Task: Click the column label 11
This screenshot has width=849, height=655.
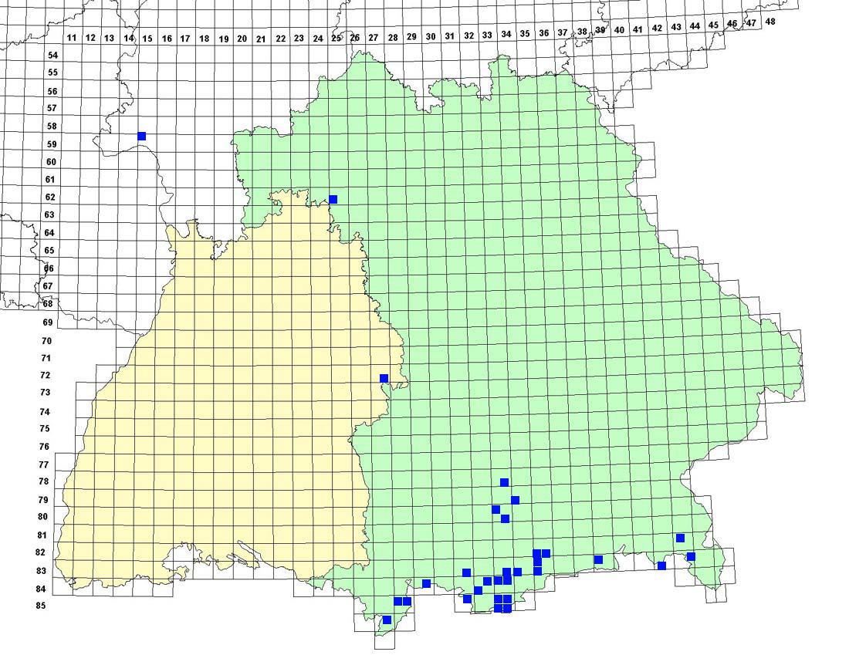Action: 71,38
